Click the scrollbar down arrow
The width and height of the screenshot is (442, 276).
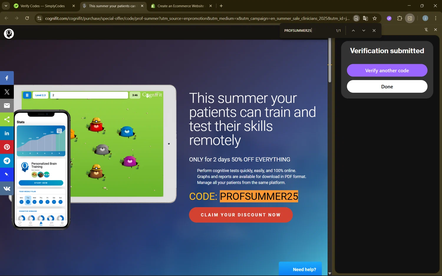pyautogui.click(x=329, y=273)
